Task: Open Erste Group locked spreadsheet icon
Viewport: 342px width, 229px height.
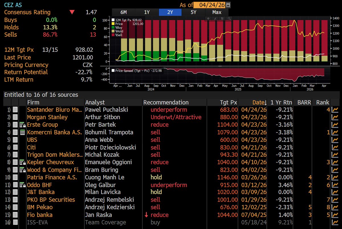Action: click(23, 125)
